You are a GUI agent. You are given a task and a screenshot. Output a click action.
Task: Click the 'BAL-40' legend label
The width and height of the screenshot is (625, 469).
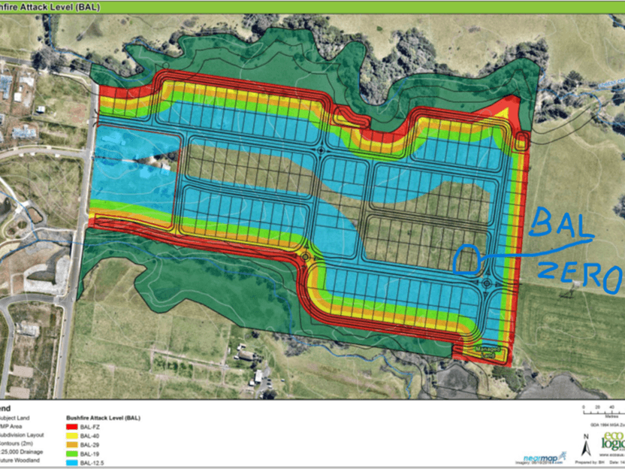(89, 436)
